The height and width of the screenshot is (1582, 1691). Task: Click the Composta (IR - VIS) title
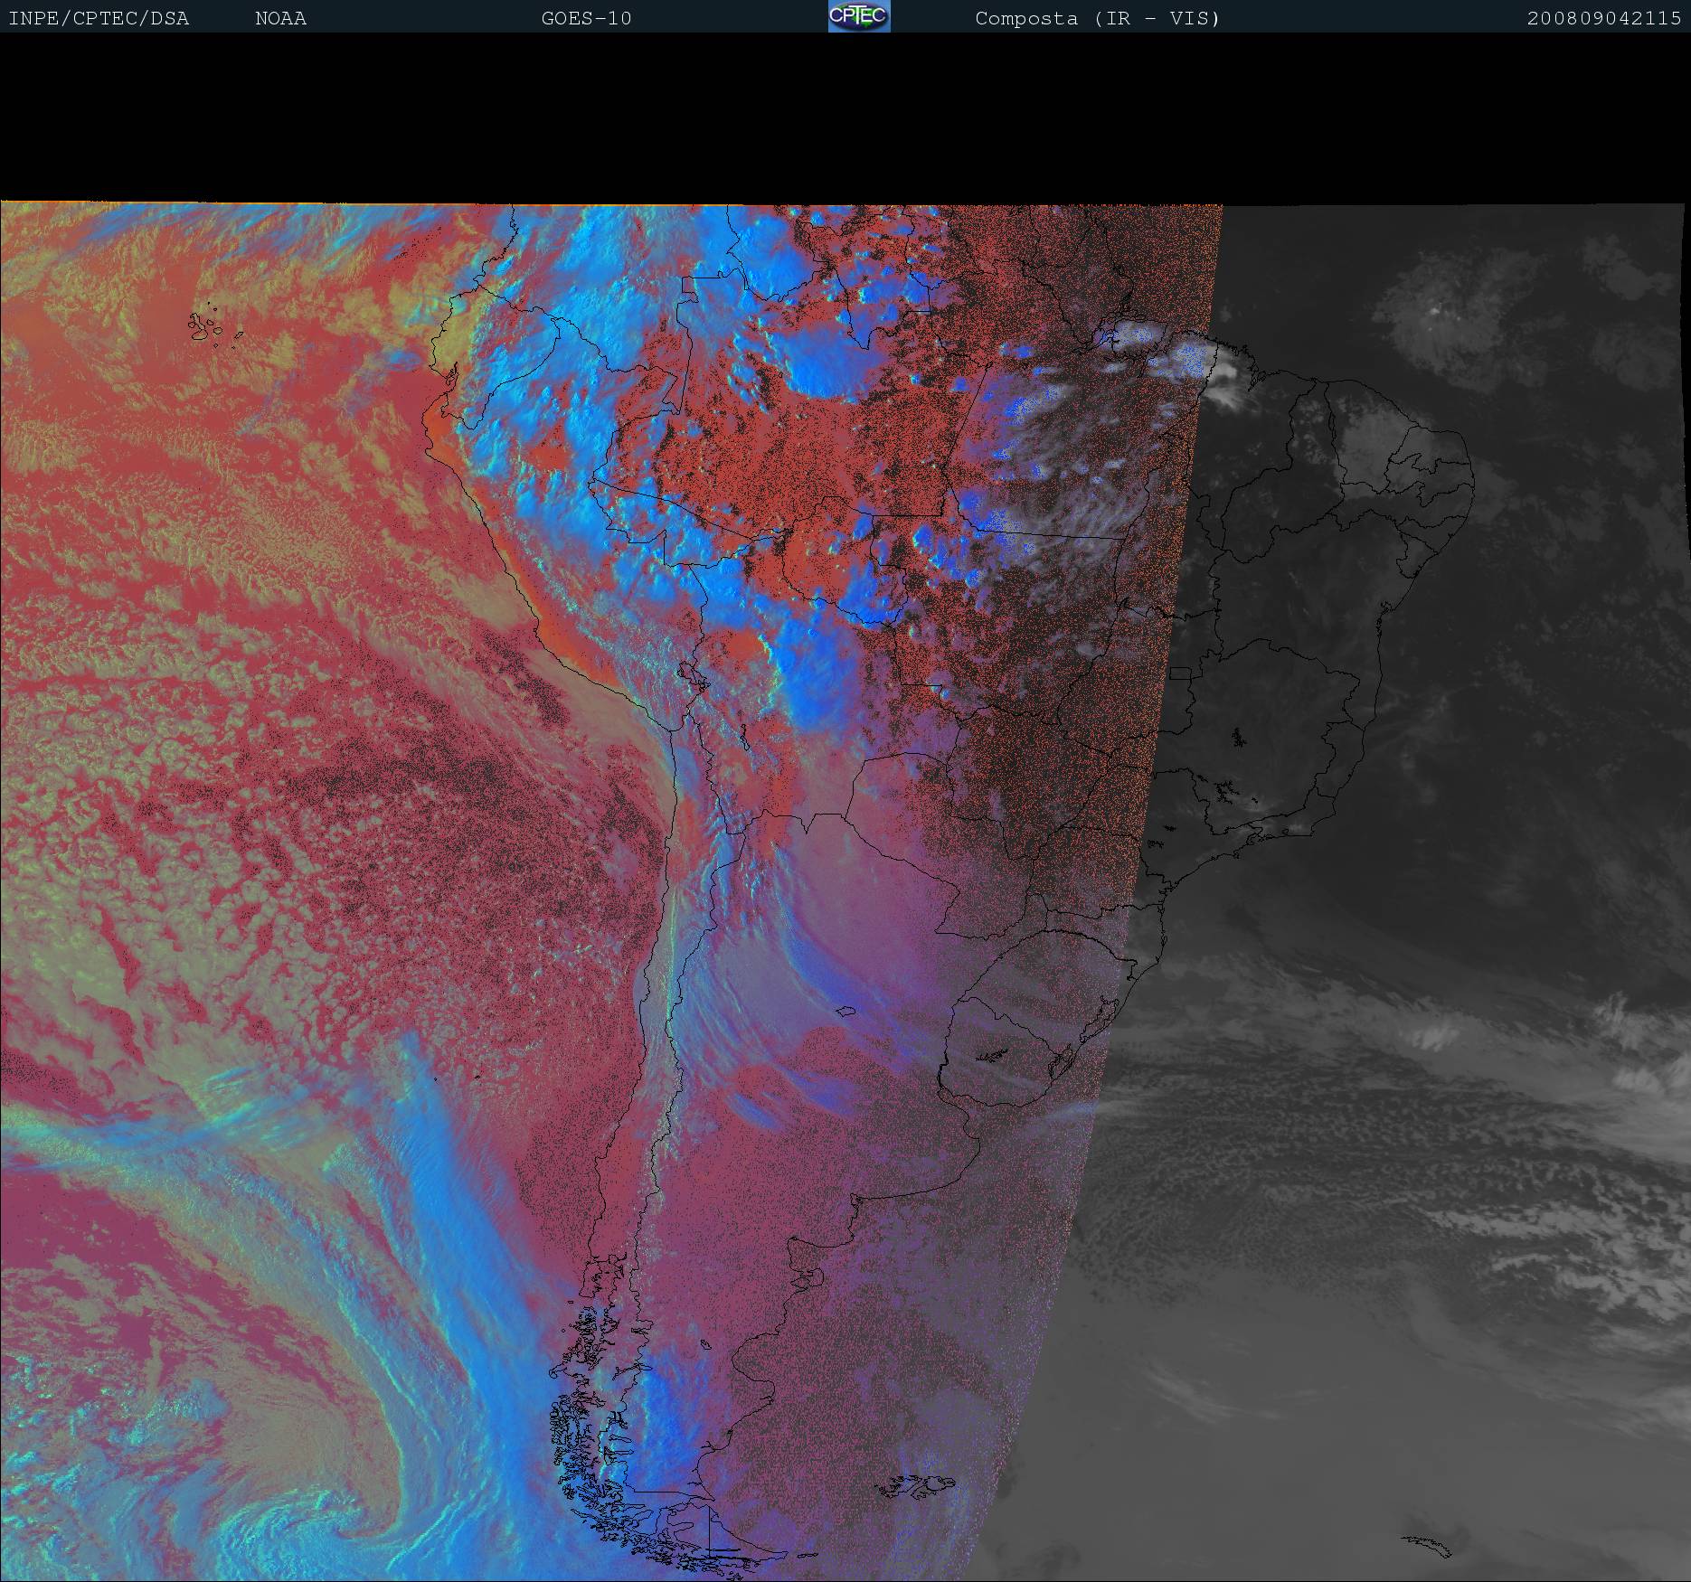[x=1097, y=18]
